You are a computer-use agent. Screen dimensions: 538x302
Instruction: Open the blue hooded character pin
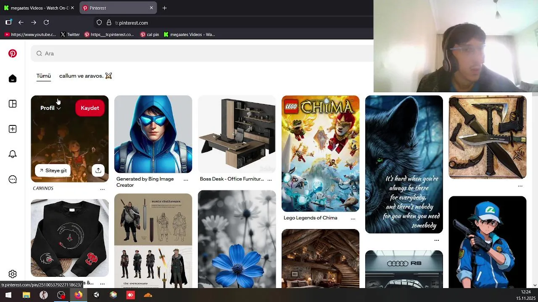pos(153,134)
